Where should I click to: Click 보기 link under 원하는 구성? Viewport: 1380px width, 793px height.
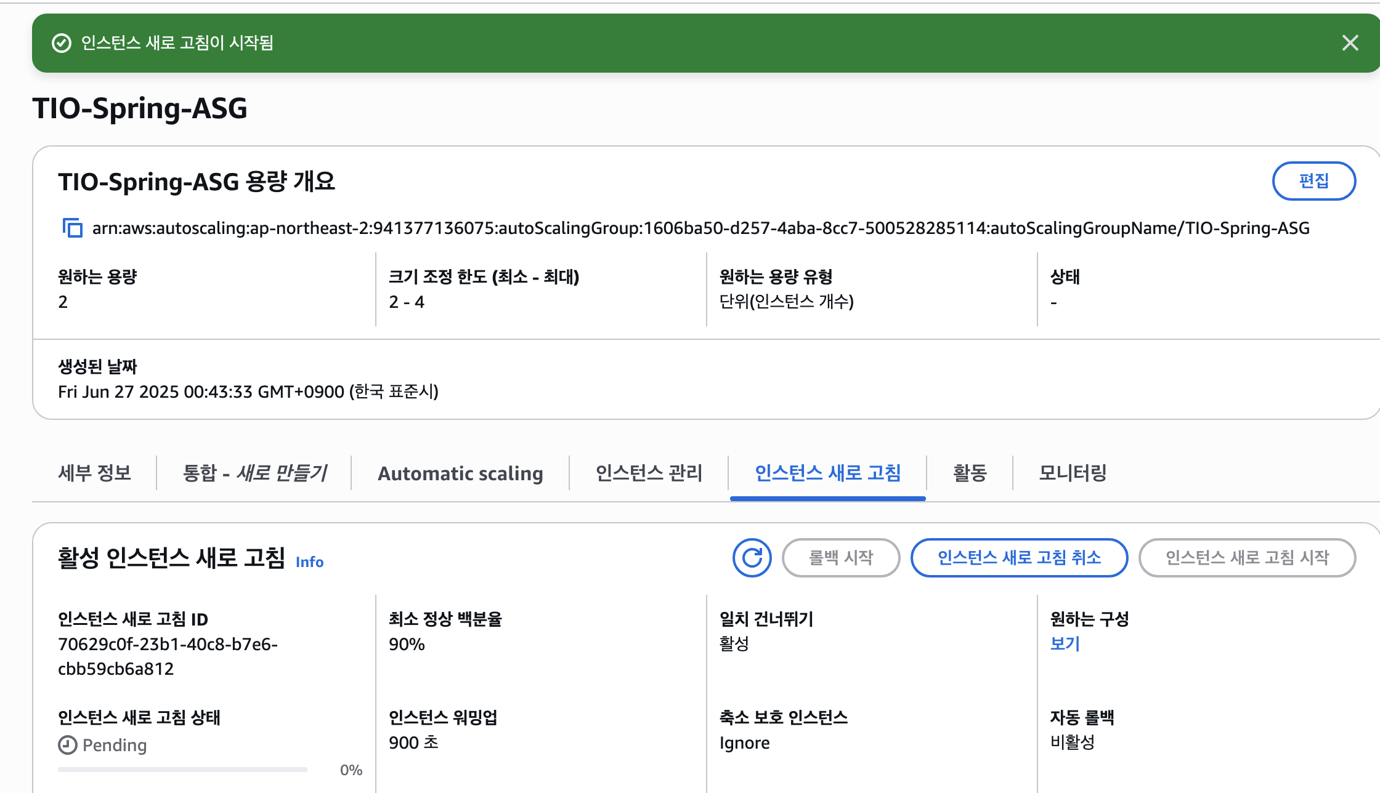[1065, 644]
